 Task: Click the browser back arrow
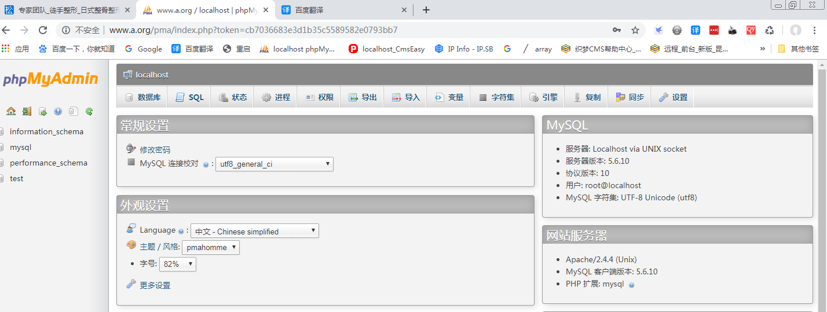tap(7, 30)
